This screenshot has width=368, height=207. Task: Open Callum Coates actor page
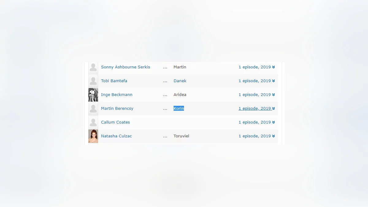coord(116,122)
